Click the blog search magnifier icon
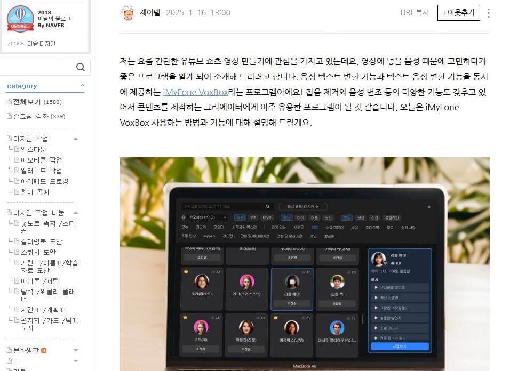Image resolution: width=518 pixels, height=371 pixels. pyautogui.click(x=80, y=67)
